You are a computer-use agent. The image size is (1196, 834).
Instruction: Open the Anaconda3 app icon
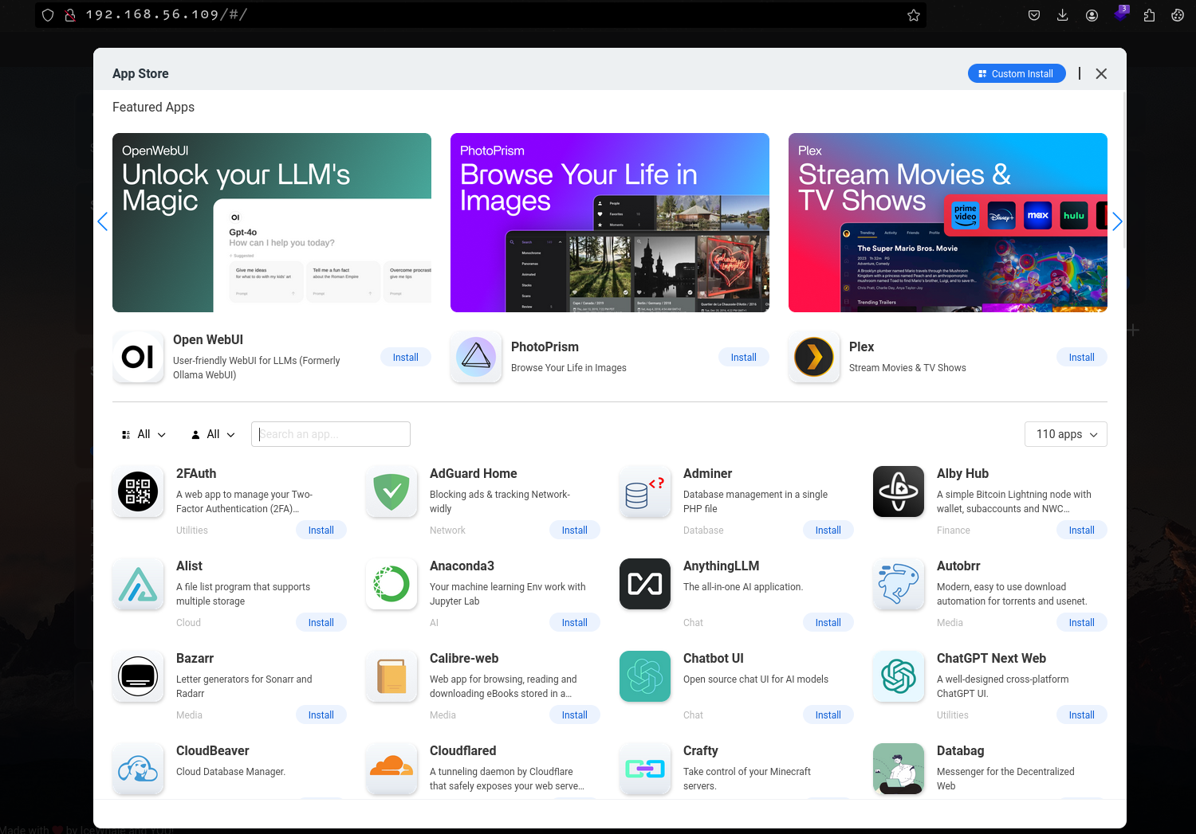point(391,584)
